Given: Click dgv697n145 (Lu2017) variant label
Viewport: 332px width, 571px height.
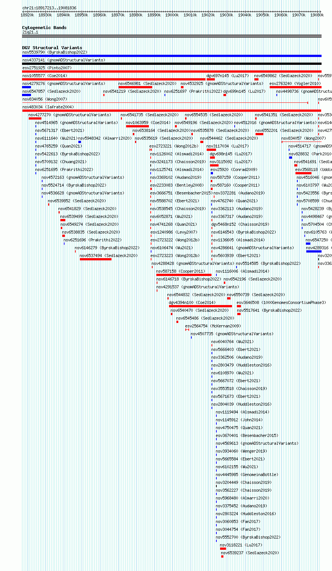Looking at the screenshot, I should tap(228, 76).
